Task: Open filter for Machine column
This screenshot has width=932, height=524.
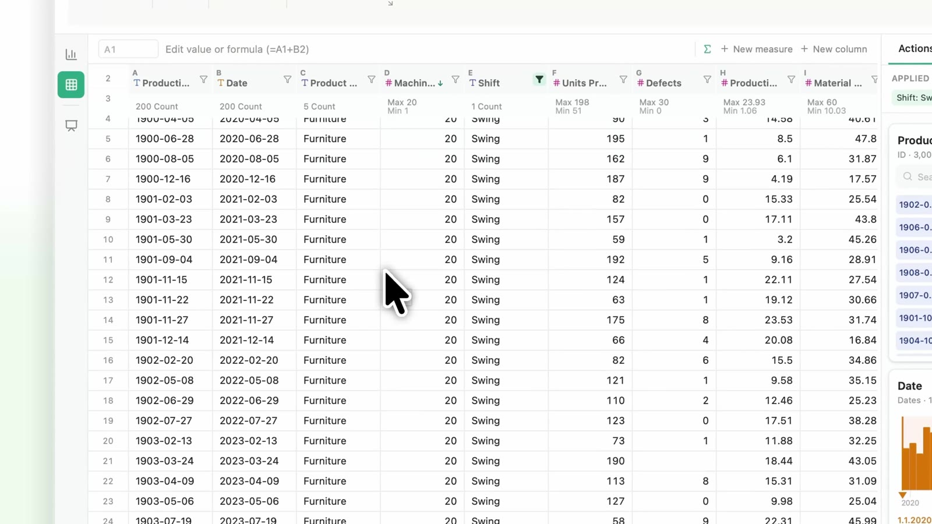Action: click(x=455, y=79)
